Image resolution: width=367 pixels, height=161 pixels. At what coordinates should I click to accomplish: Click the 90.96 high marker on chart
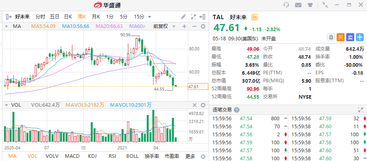pyautogui.click(x=126, y=35)
